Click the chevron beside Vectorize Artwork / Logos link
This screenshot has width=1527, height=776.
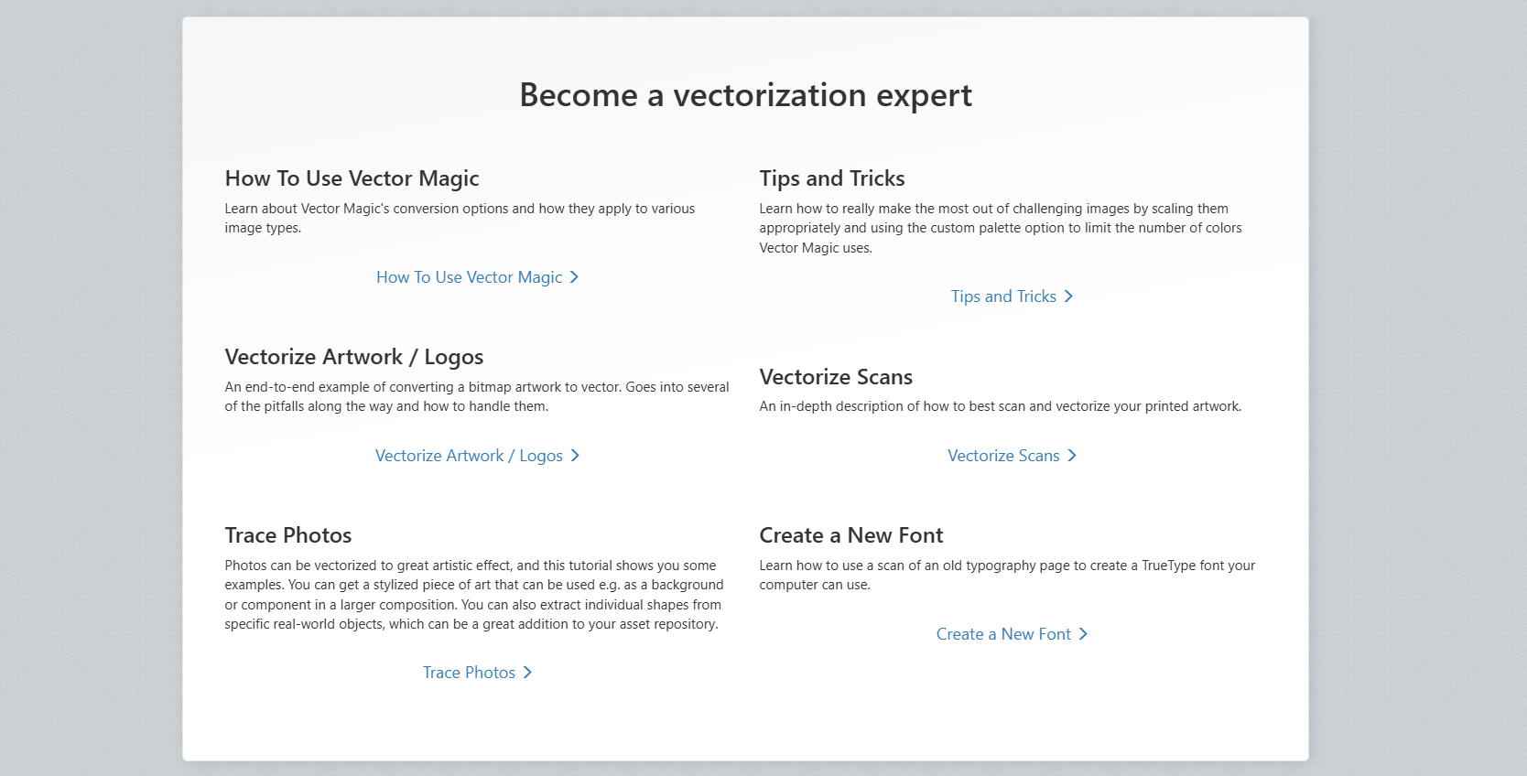coord(575,456)
